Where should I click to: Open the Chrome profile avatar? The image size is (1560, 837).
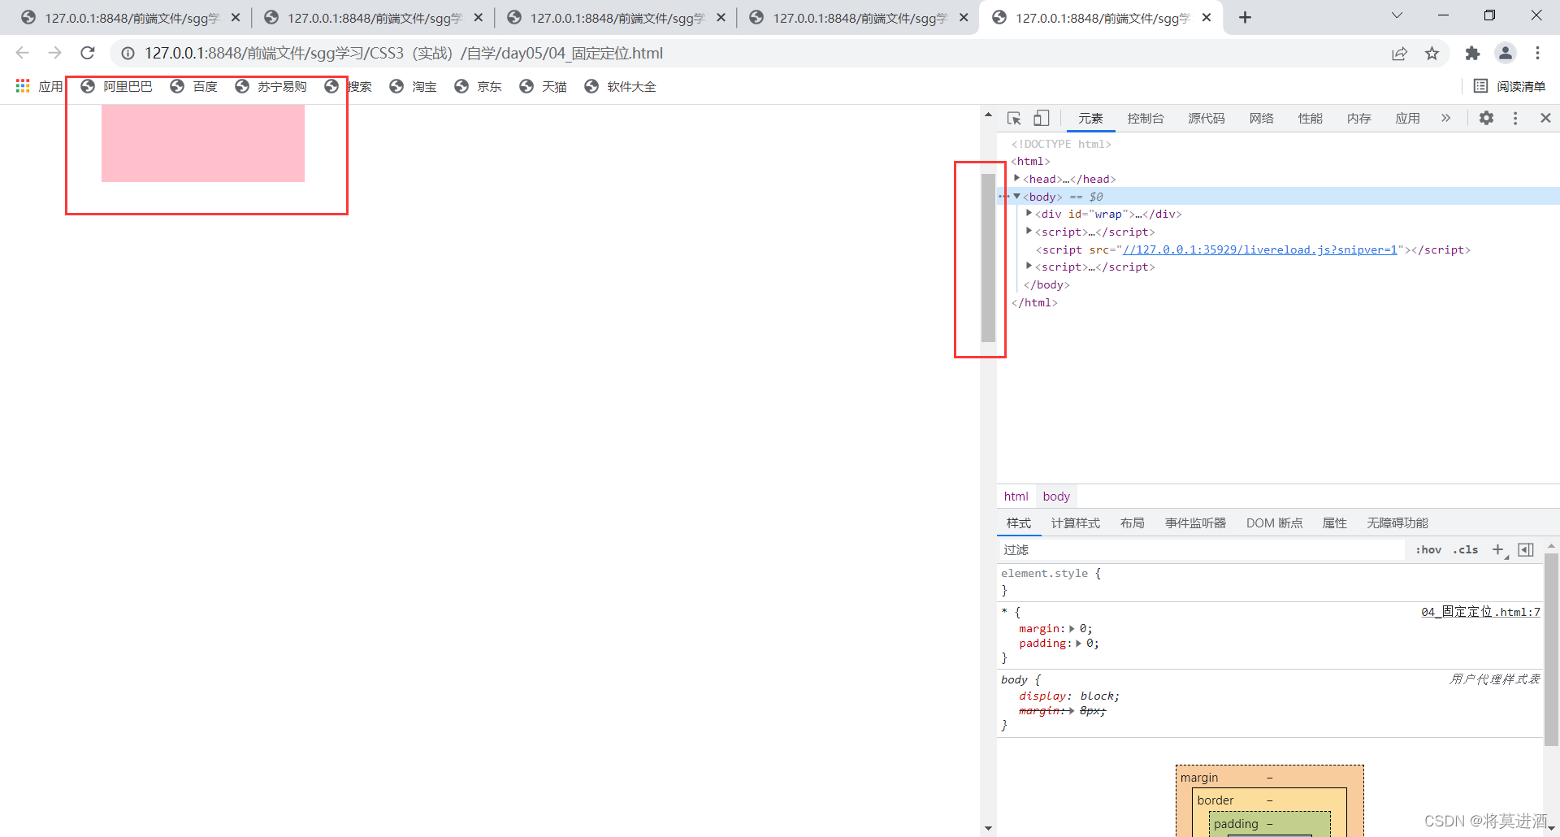pos(1506,53)
